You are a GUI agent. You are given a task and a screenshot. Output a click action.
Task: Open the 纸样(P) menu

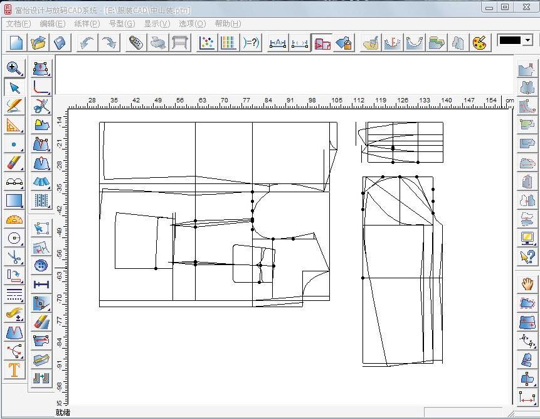87,24
